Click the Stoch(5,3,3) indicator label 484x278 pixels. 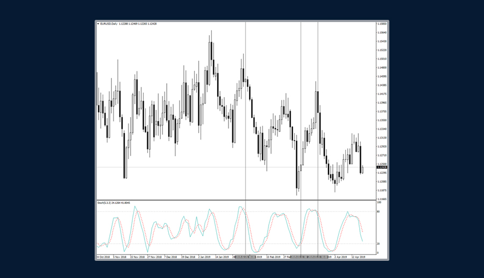(x=104, y=203)
